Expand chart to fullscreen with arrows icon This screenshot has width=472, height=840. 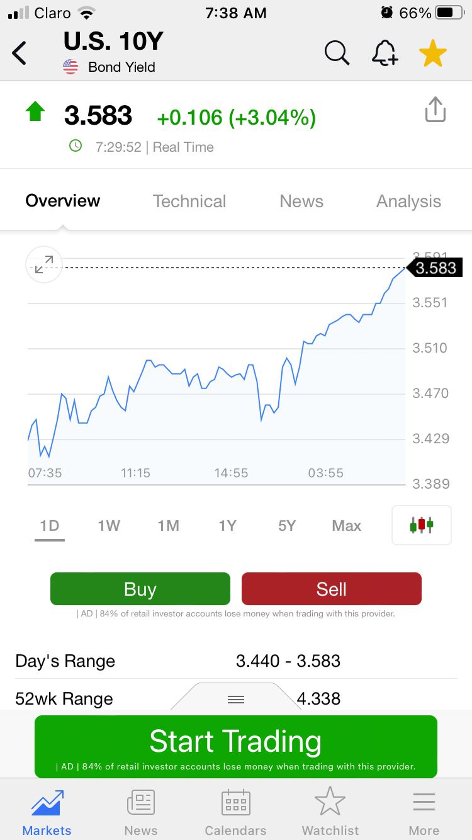pyautogui.click(x=44, y=265)
